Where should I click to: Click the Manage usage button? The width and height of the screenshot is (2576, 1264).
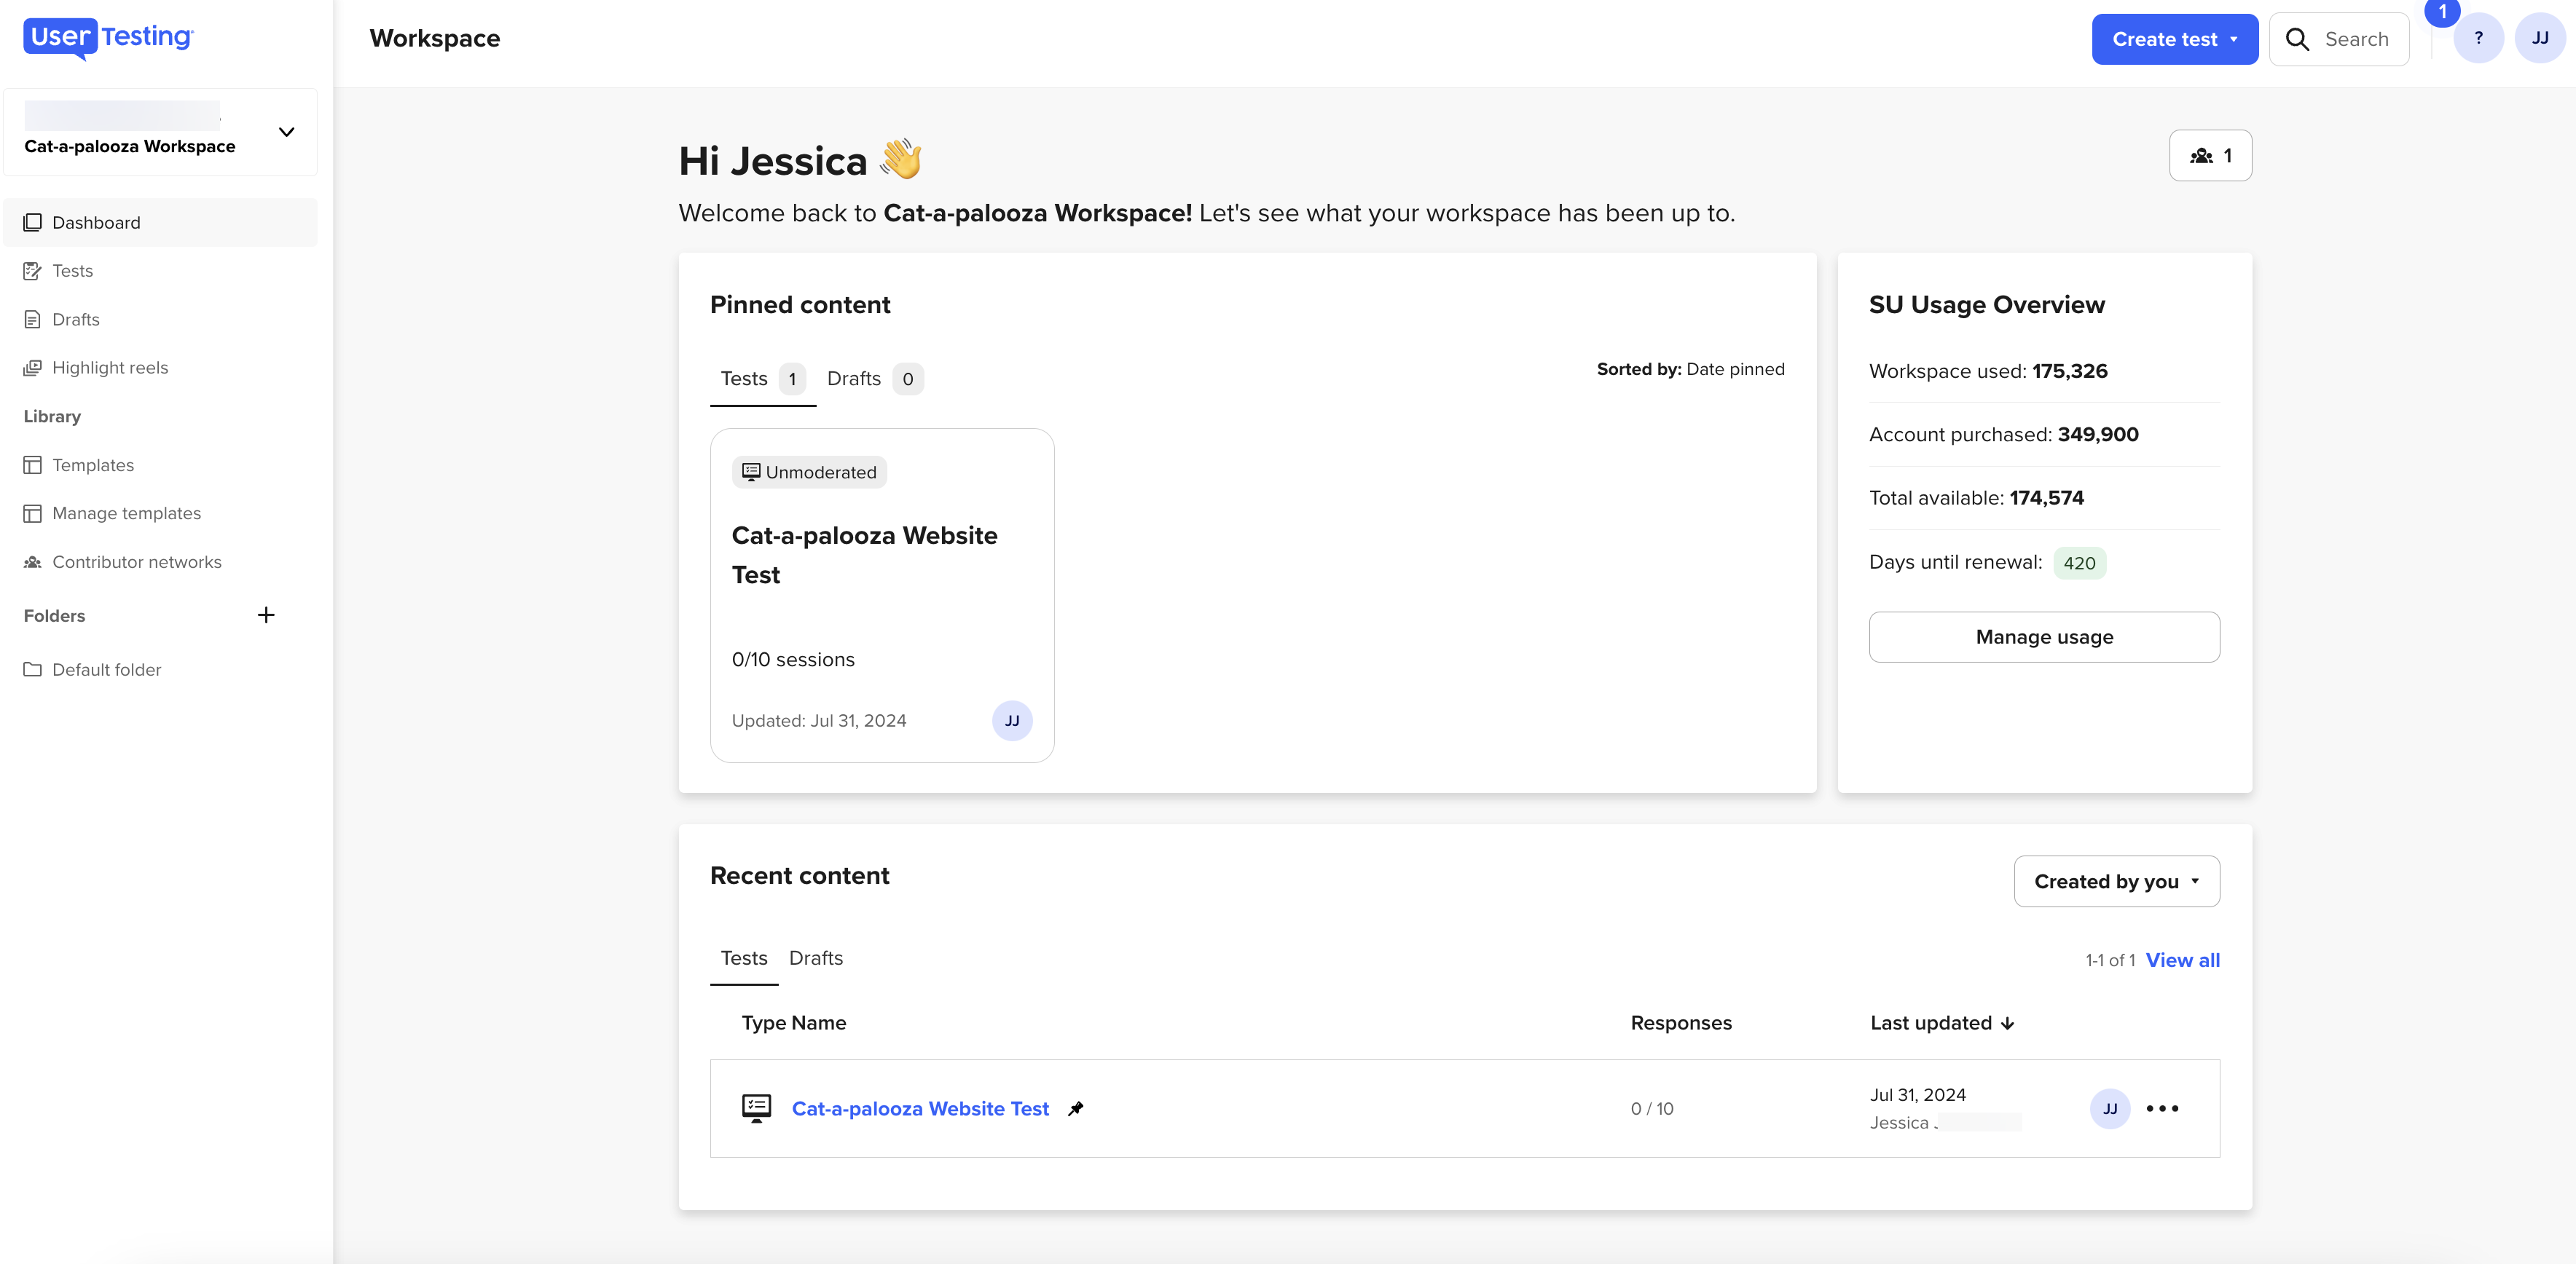[x=2043, y=636]
